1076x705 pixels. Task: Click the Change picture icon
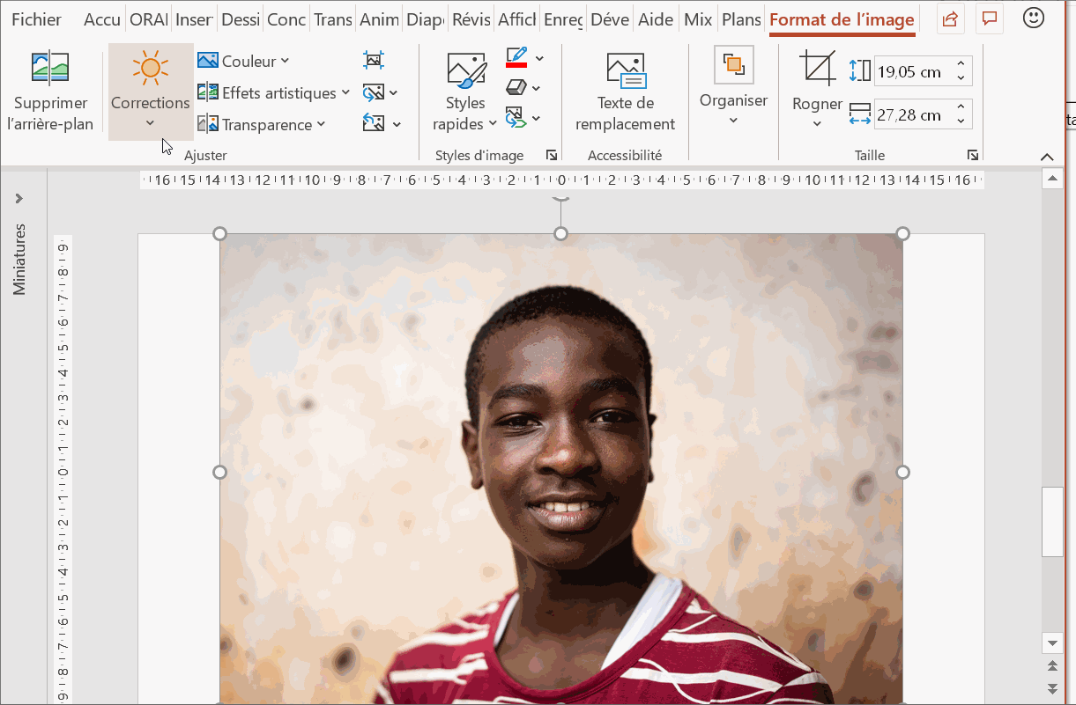375,92
